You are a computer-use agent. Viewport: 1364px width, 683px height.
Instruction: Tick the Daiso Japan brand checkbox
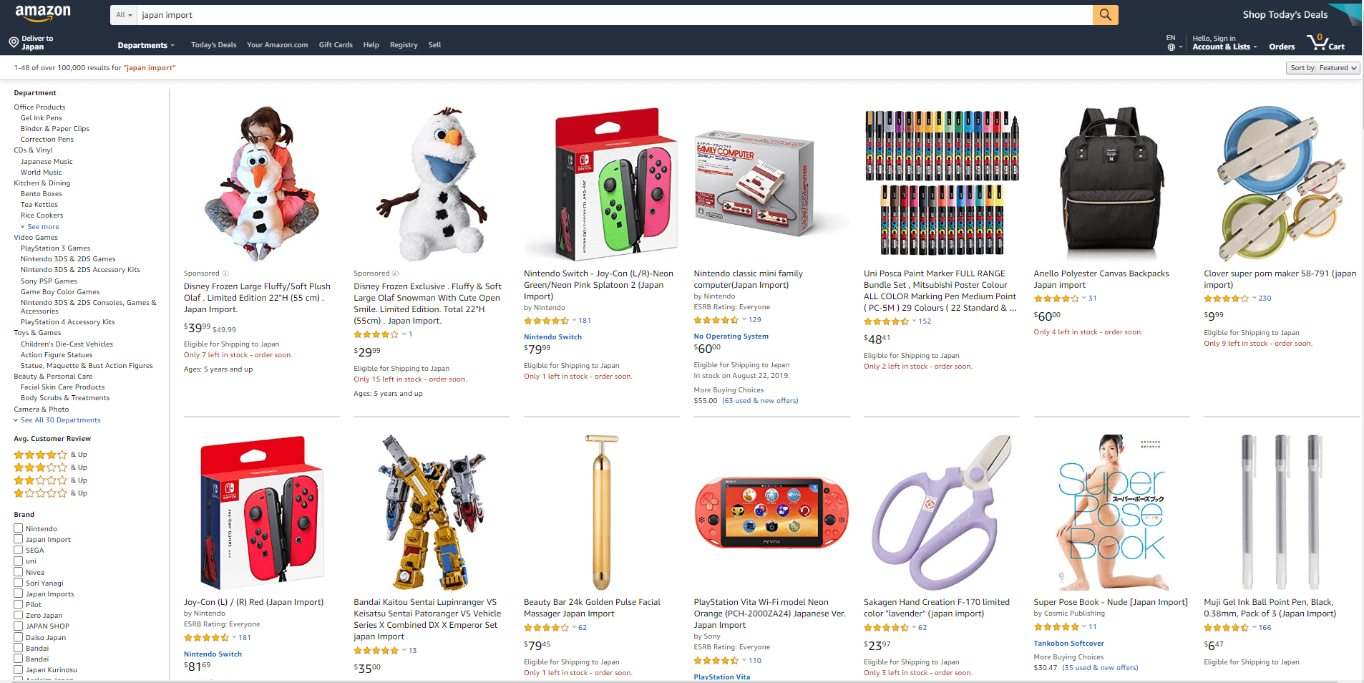[18, 637]
